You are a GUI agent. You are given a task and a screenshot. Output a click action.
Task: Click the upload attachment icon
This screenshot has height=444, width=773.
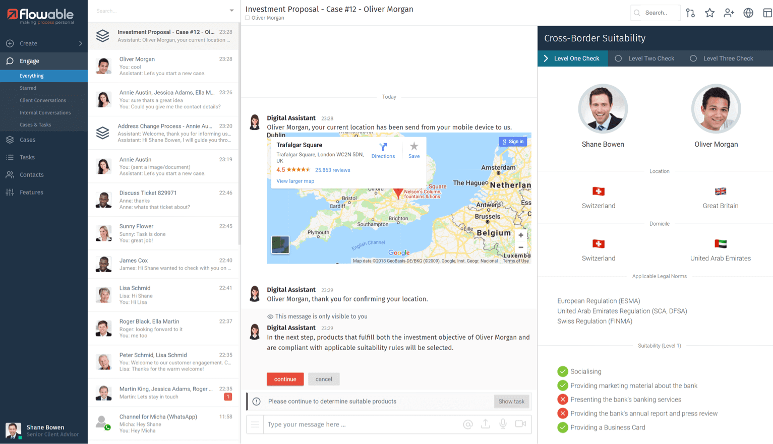pyautogui.click(x=485, y=424)
